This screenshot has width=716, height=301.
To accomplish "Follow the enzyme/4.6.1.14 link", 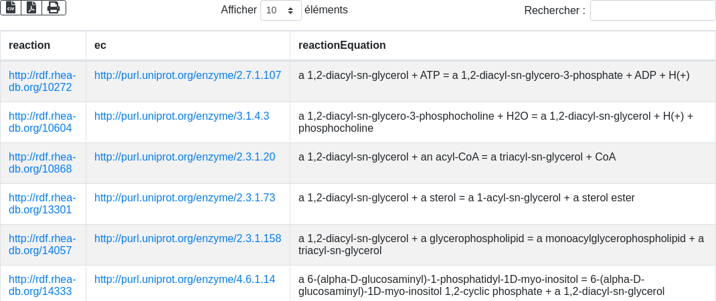I will pos(185,280).
